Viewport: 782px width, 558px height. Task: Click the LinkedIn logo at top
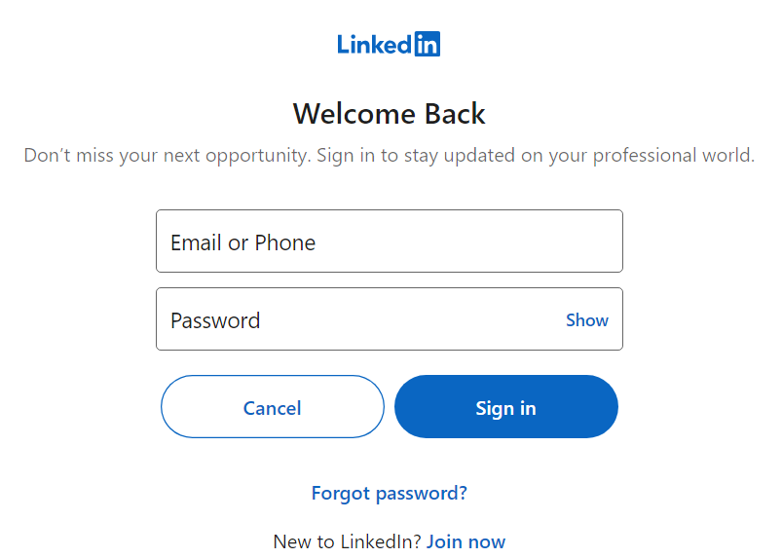[389, 45]
